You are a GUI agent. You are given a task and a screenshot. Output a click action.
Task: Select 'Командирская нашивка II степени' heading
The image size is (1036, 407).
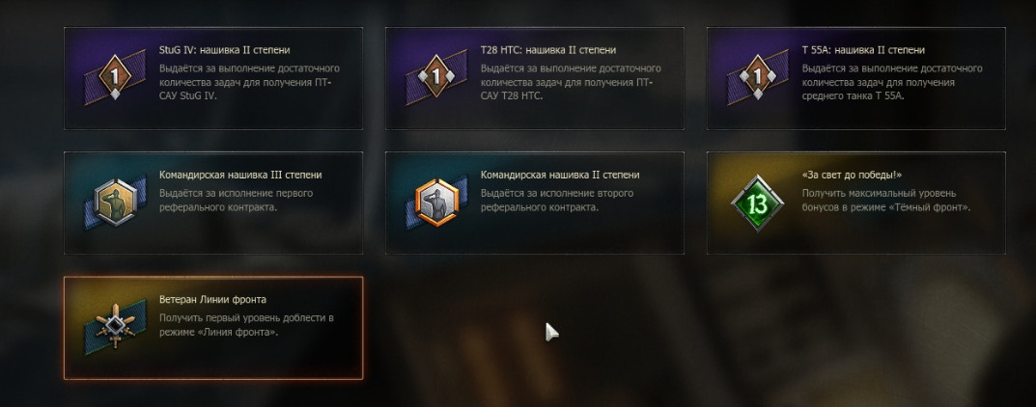click(560, 176)
